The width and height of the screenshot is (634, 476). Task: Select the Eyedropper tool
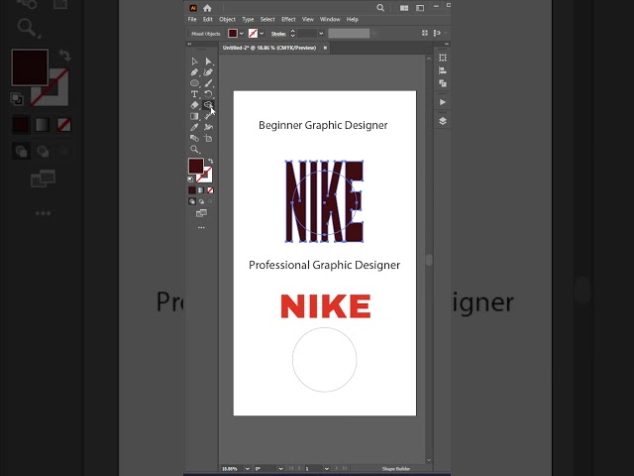click(x=194, y=127)
